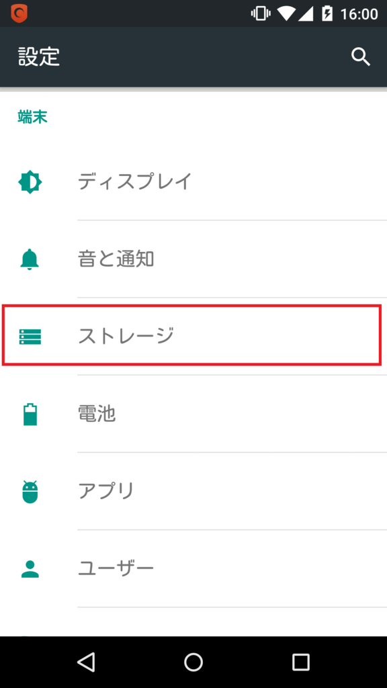This screenshot has height=688, width=387.
Task: Select the Android robot icon for アプリ
Action: click(x=30, y=491)
